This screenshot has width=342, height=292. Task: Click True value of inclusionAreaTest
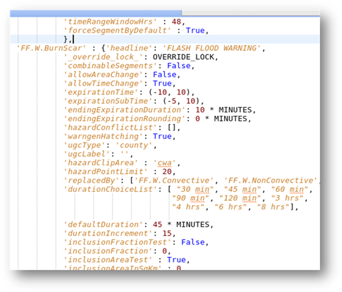[176, 260]
